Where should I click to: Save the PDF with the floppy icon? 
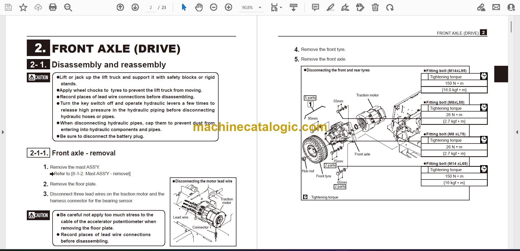pos(8,7)
